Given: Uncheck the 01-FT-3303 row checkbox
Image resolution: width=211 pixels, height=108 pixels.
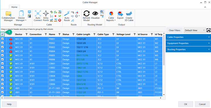Looking at the screenshot, I should (x=2, y=88).
